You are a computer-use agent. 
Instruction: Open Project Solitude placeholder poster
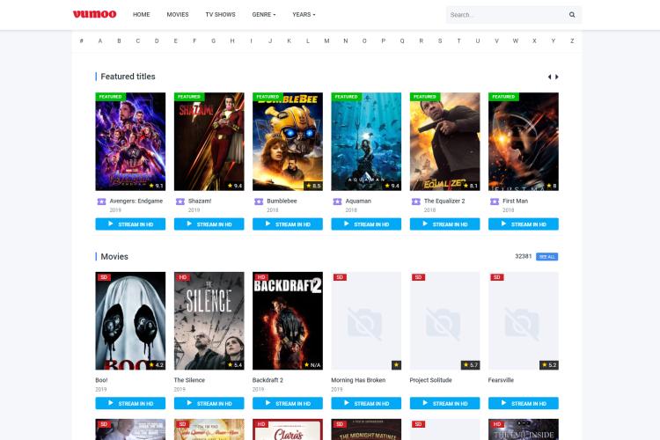pyautogui.click(x=445, y=321)
